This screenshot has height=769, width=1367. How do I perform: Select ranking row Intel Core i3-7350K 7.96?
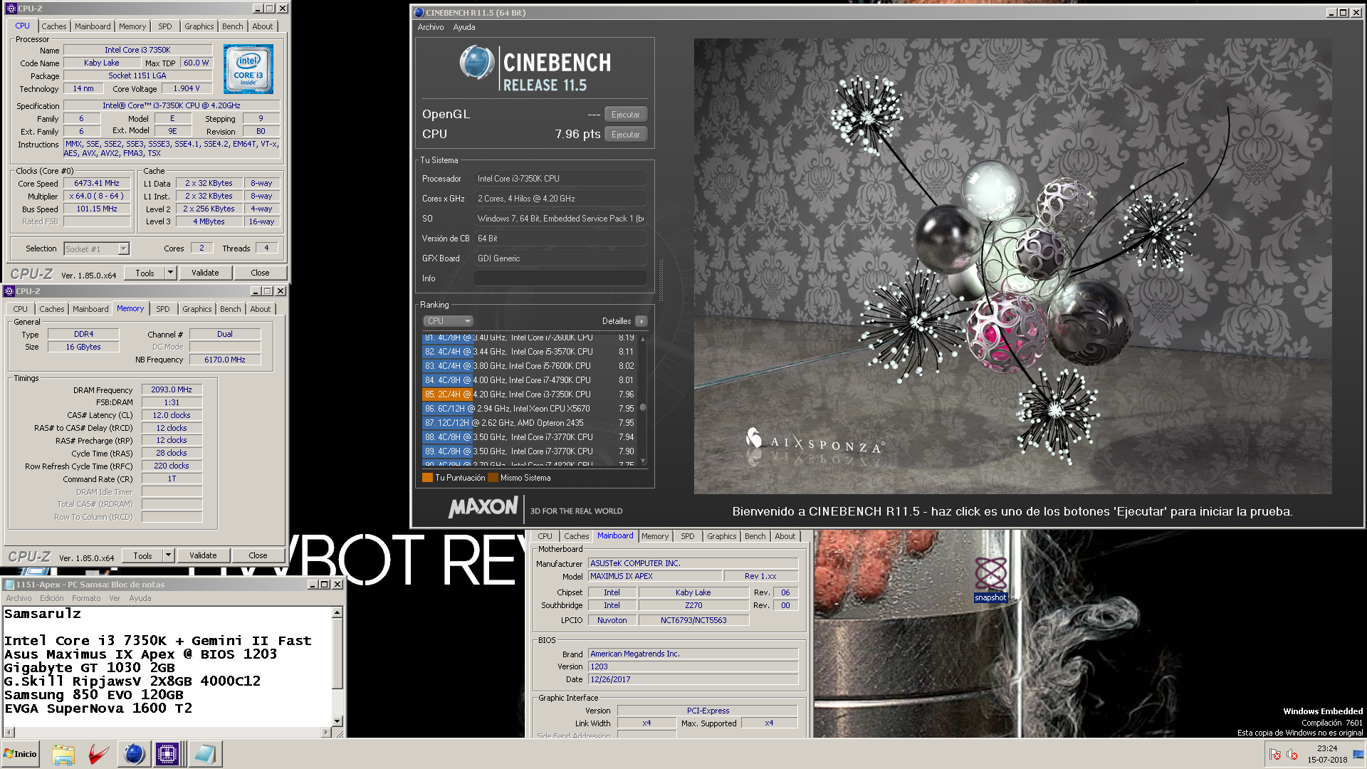click(x=529, y=394)
